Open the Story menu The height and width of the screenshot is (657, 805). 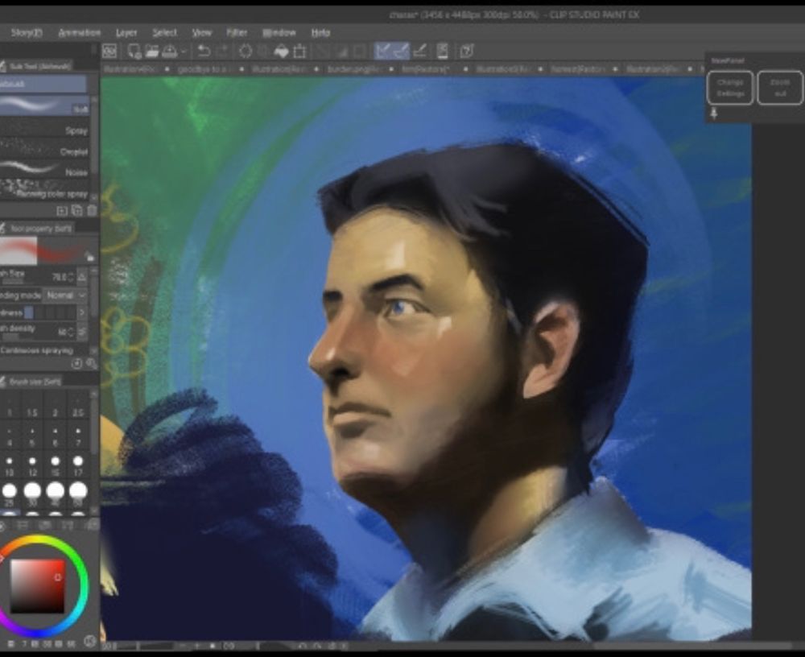click(x=27, y=33)
